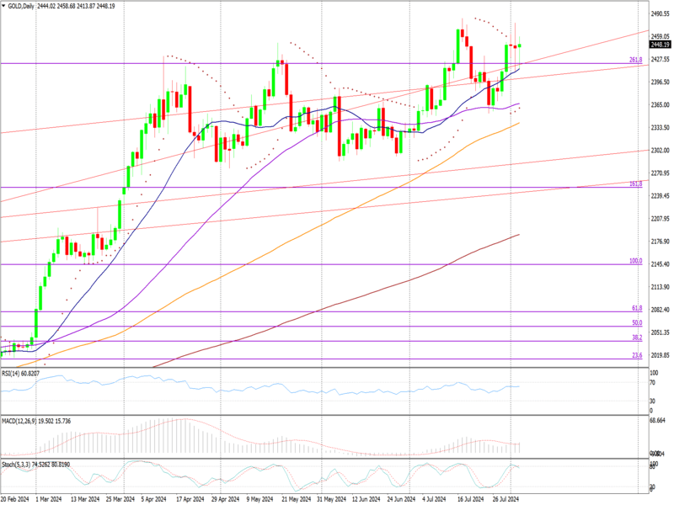Viewport: 674px width, 505px height.
Task: Click the 50.0 Fibonacci level label
Action: pos(638,322)
